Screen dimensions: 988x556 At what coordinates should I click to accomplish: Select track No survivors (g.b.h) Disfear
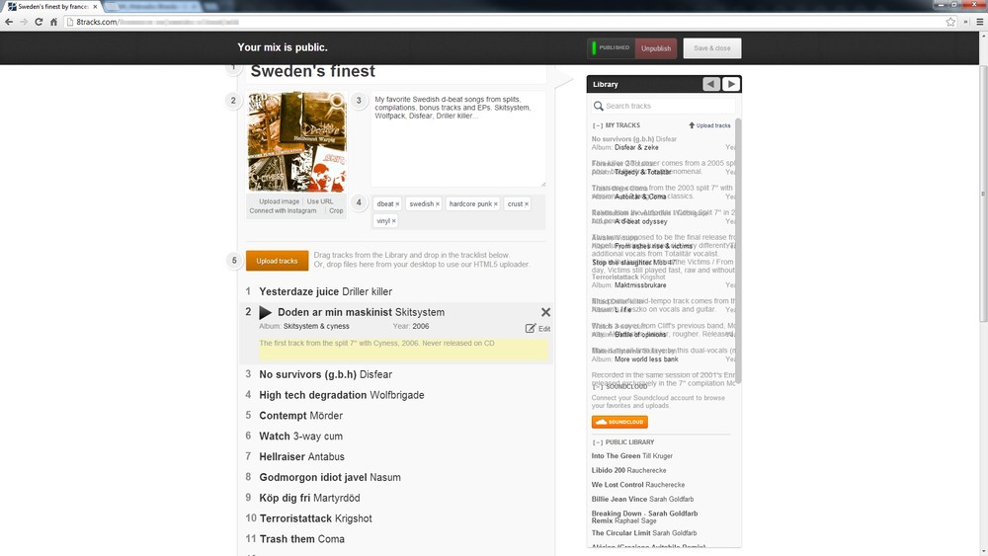[x=326, y=374]
